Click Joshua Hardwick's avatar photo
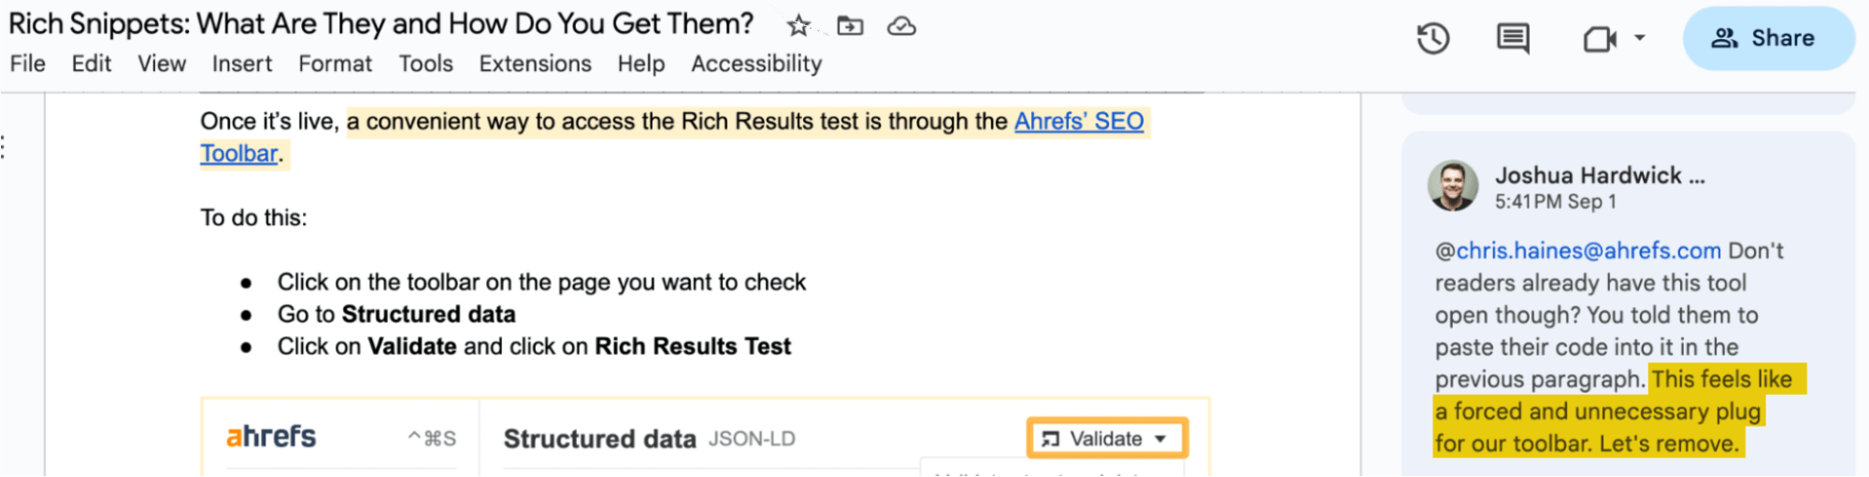The width and height of the screenshot is (1869, 477). tap(1453, 186)
